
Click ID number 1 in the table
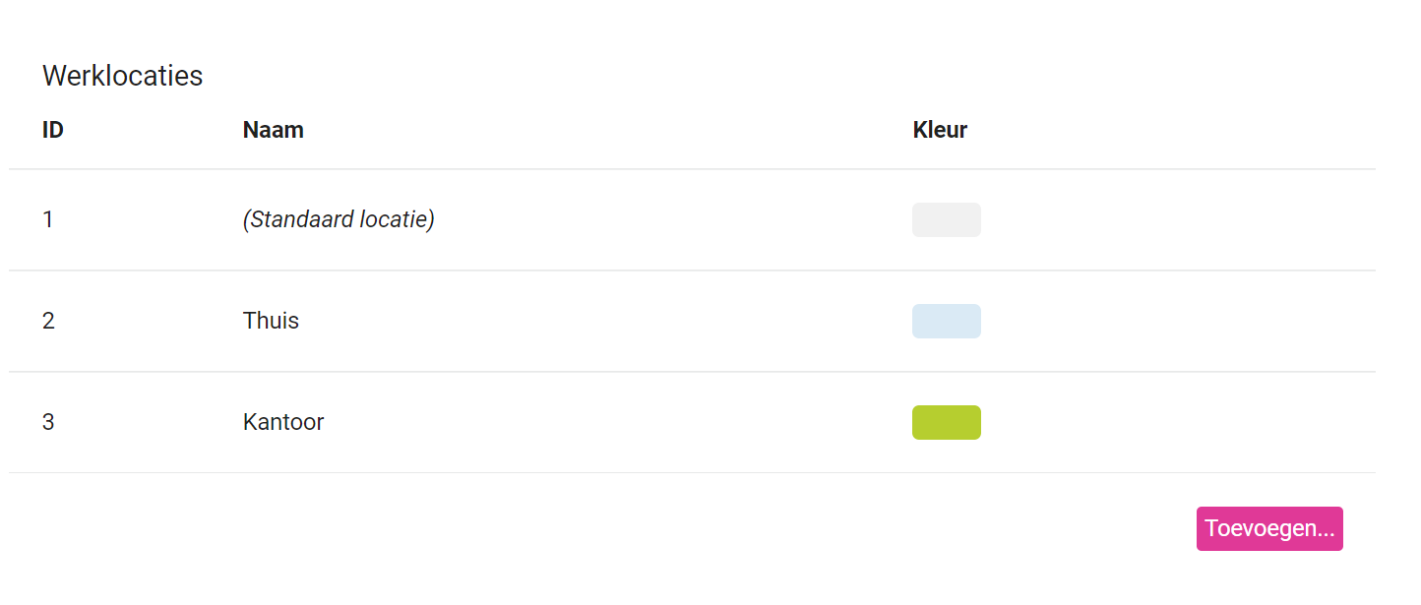(x=48, y=219)
